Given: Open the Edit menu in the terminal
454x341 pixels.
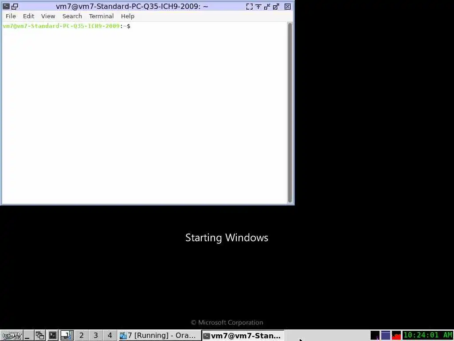Looking at the screenshot, I should (29, 16).
